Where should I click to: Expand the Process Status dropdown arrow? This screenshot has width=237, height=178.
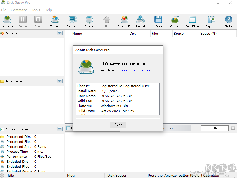click(x=60, y=129)
